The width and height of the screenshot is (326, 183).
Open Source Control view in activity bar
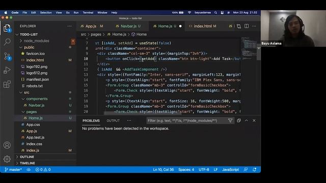[x=7, y=56]
